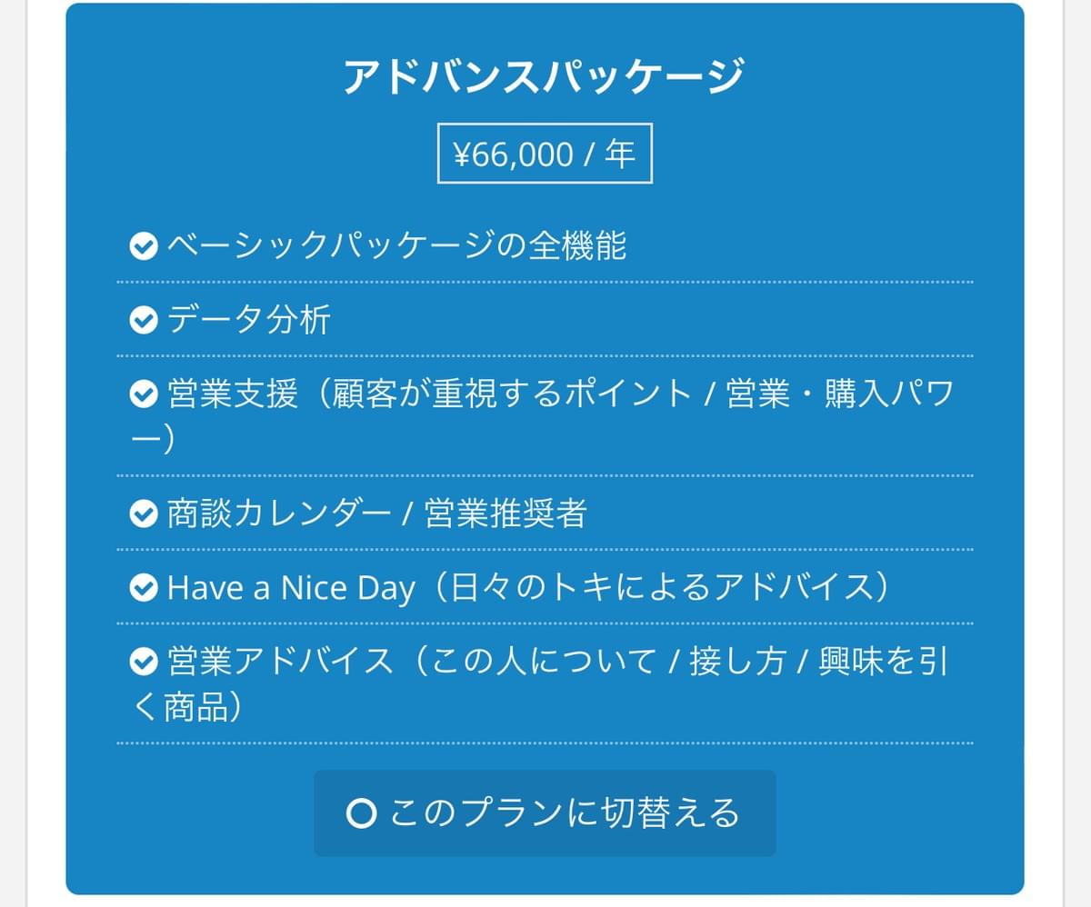Select the circle icon inside the このプランに切替える button
This screenshot has width=1091, height=907.
point(361,813)
